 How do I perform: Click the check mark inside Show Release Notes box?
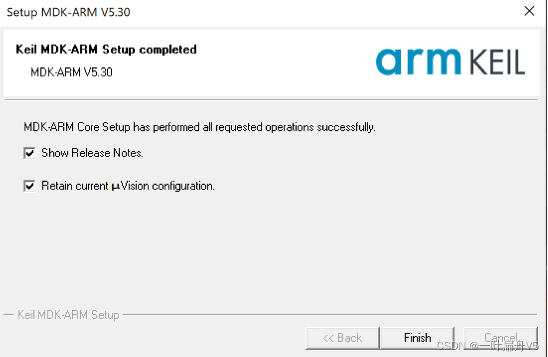(30, 153)
